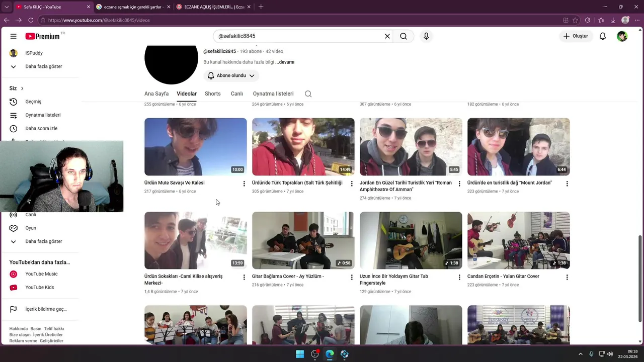Switch to Oynatma listeleri channel tab
Image resolution: width=644 pixels, height=362 pixels.
(x=273, y=94)
